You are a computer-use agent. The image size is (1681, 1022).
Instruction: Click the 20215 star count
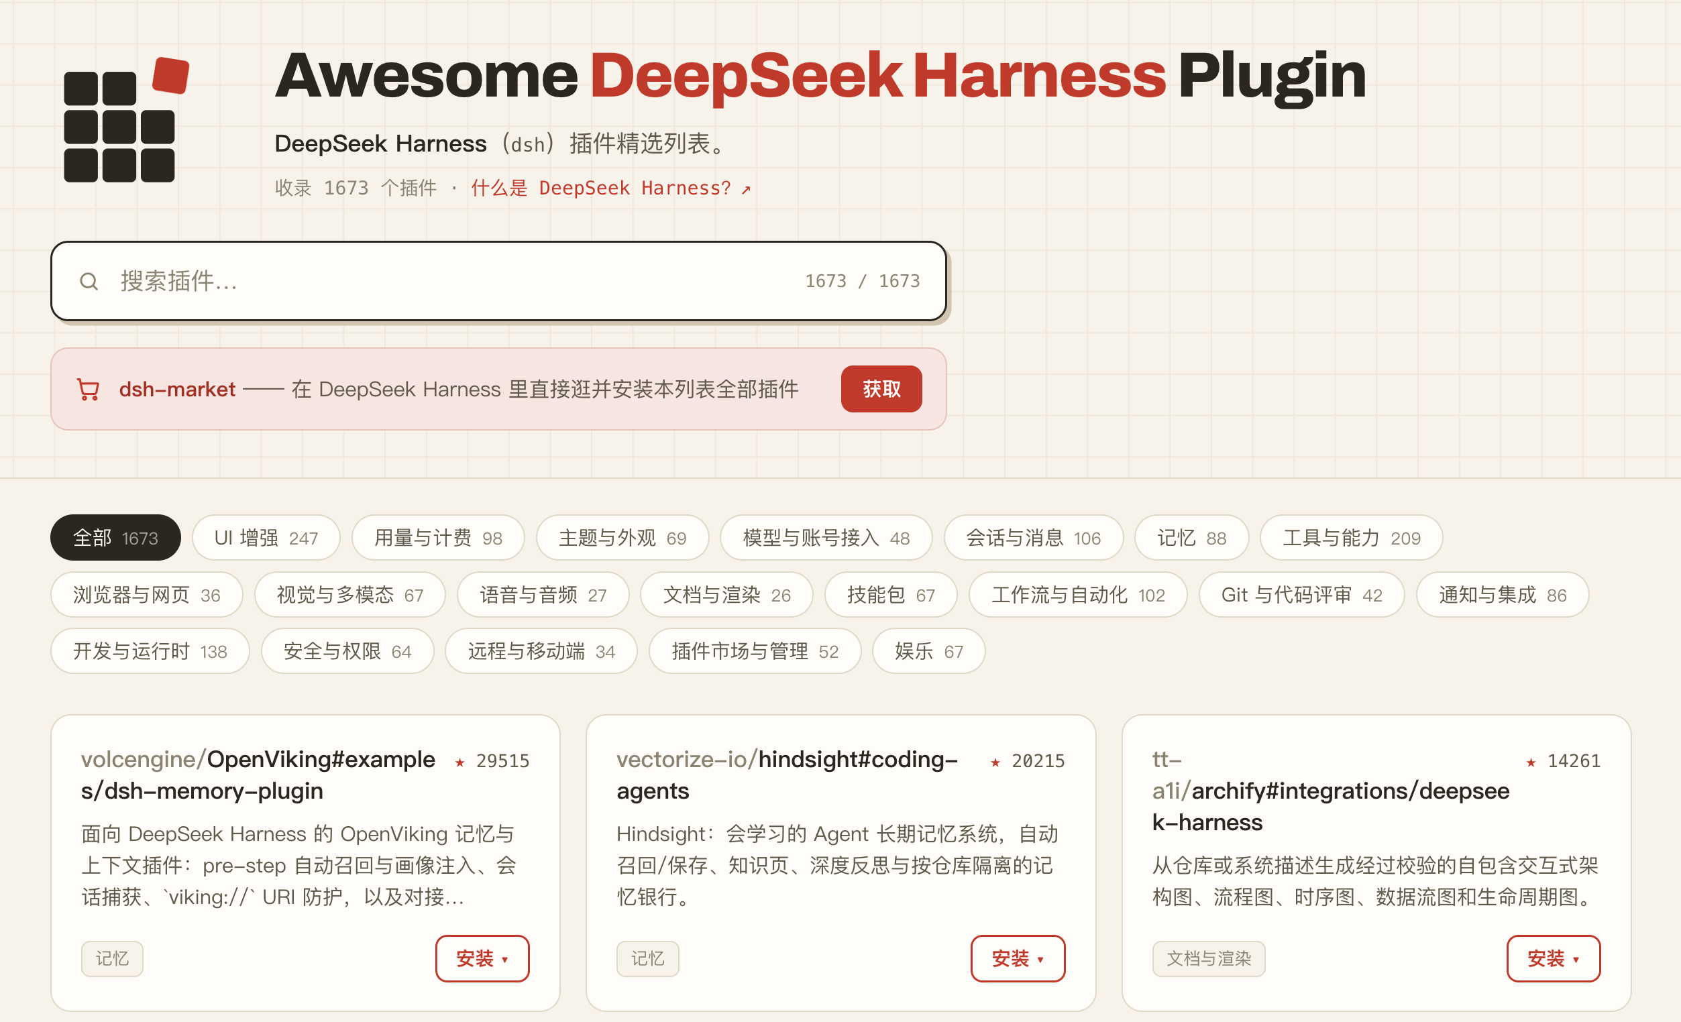(1038, 761)
